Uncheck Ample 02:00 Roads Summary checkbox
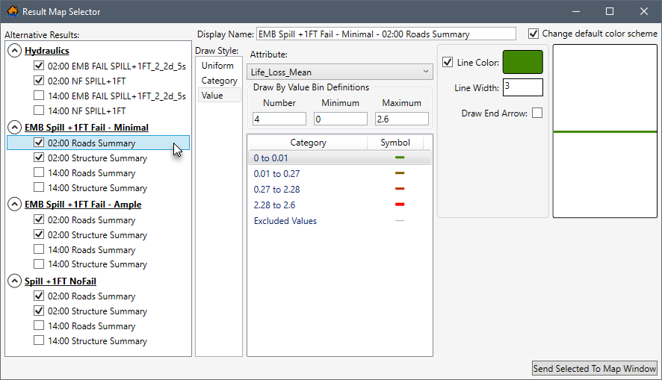This screenshot has height=380, width=662. click(x=38, y=219)
